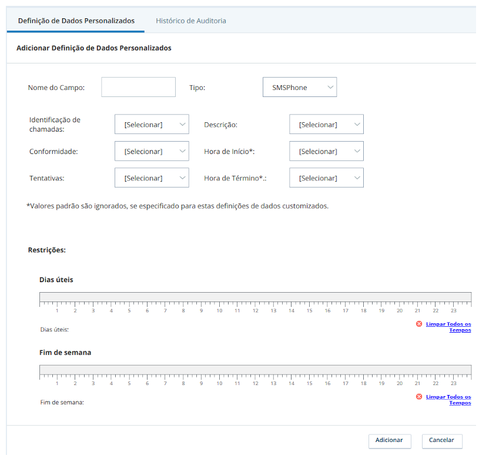Open the Tentativas dropdown
This screenshot has width=479, height=462.
[152, 178]
